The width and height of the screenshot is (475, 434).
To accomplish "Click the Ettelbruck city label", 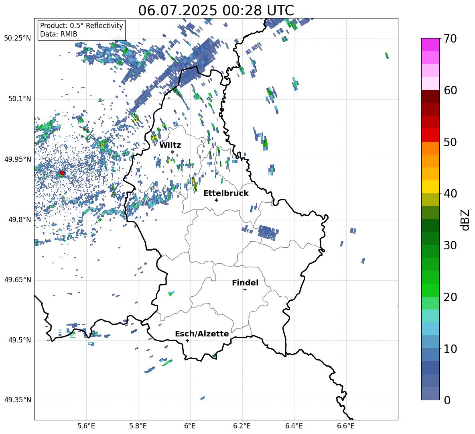I will pyautogui.click(x=226, y=194).
